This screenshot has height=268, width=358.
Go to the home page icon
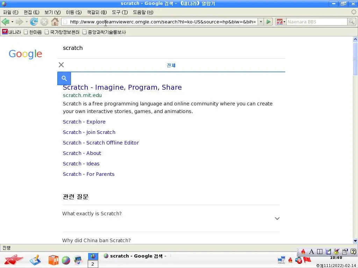[x=55, y=22]
